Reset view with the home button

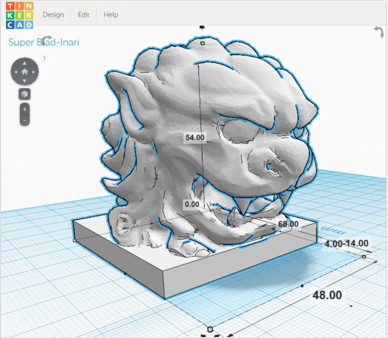pyautogui.click(x=25, y=72)
